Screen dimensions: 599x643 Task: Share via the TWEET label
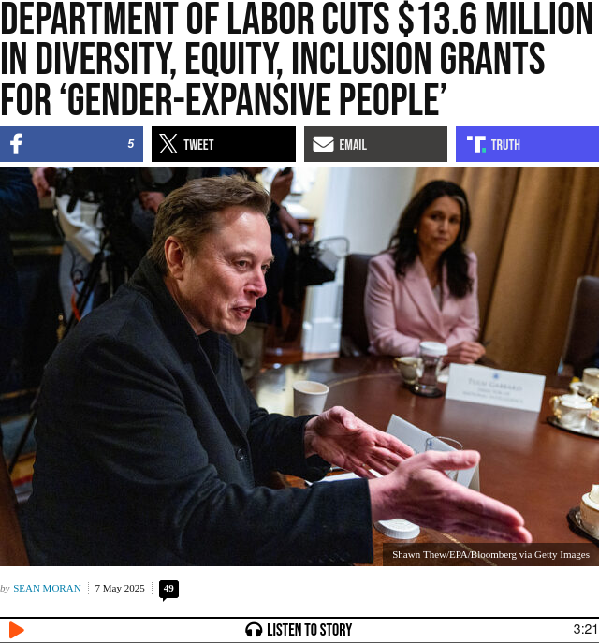198,145
